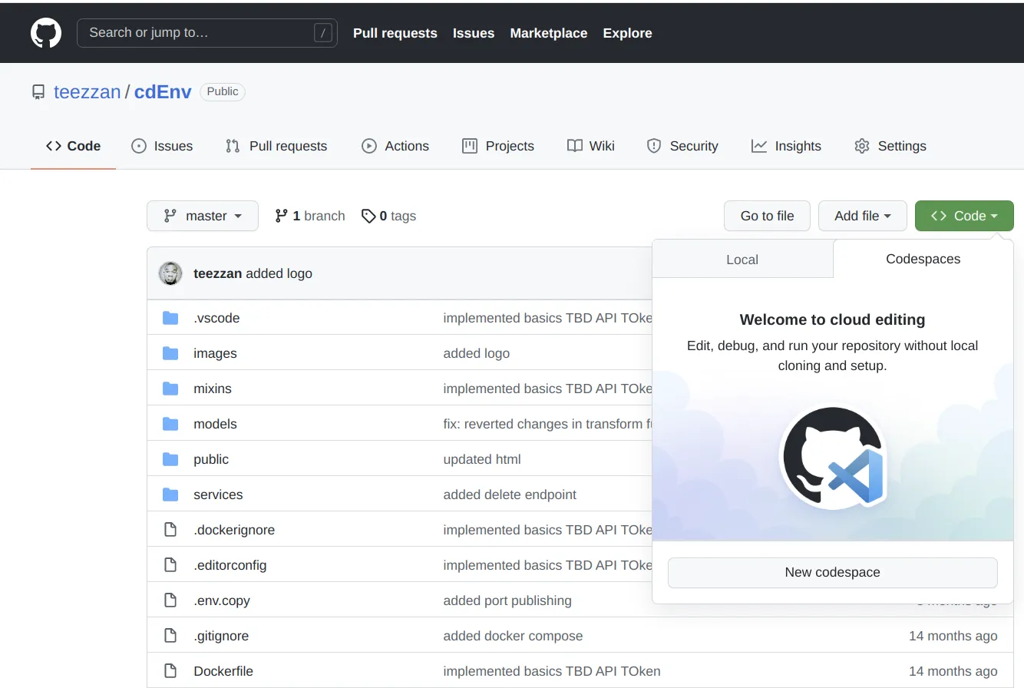Open the Issues repository tab

point(162,146)
